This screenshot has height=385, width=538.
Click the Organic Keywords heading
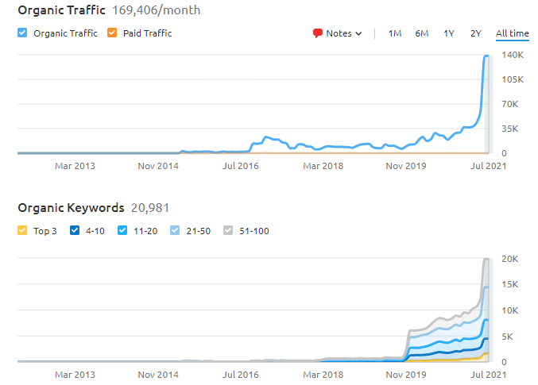71,208
